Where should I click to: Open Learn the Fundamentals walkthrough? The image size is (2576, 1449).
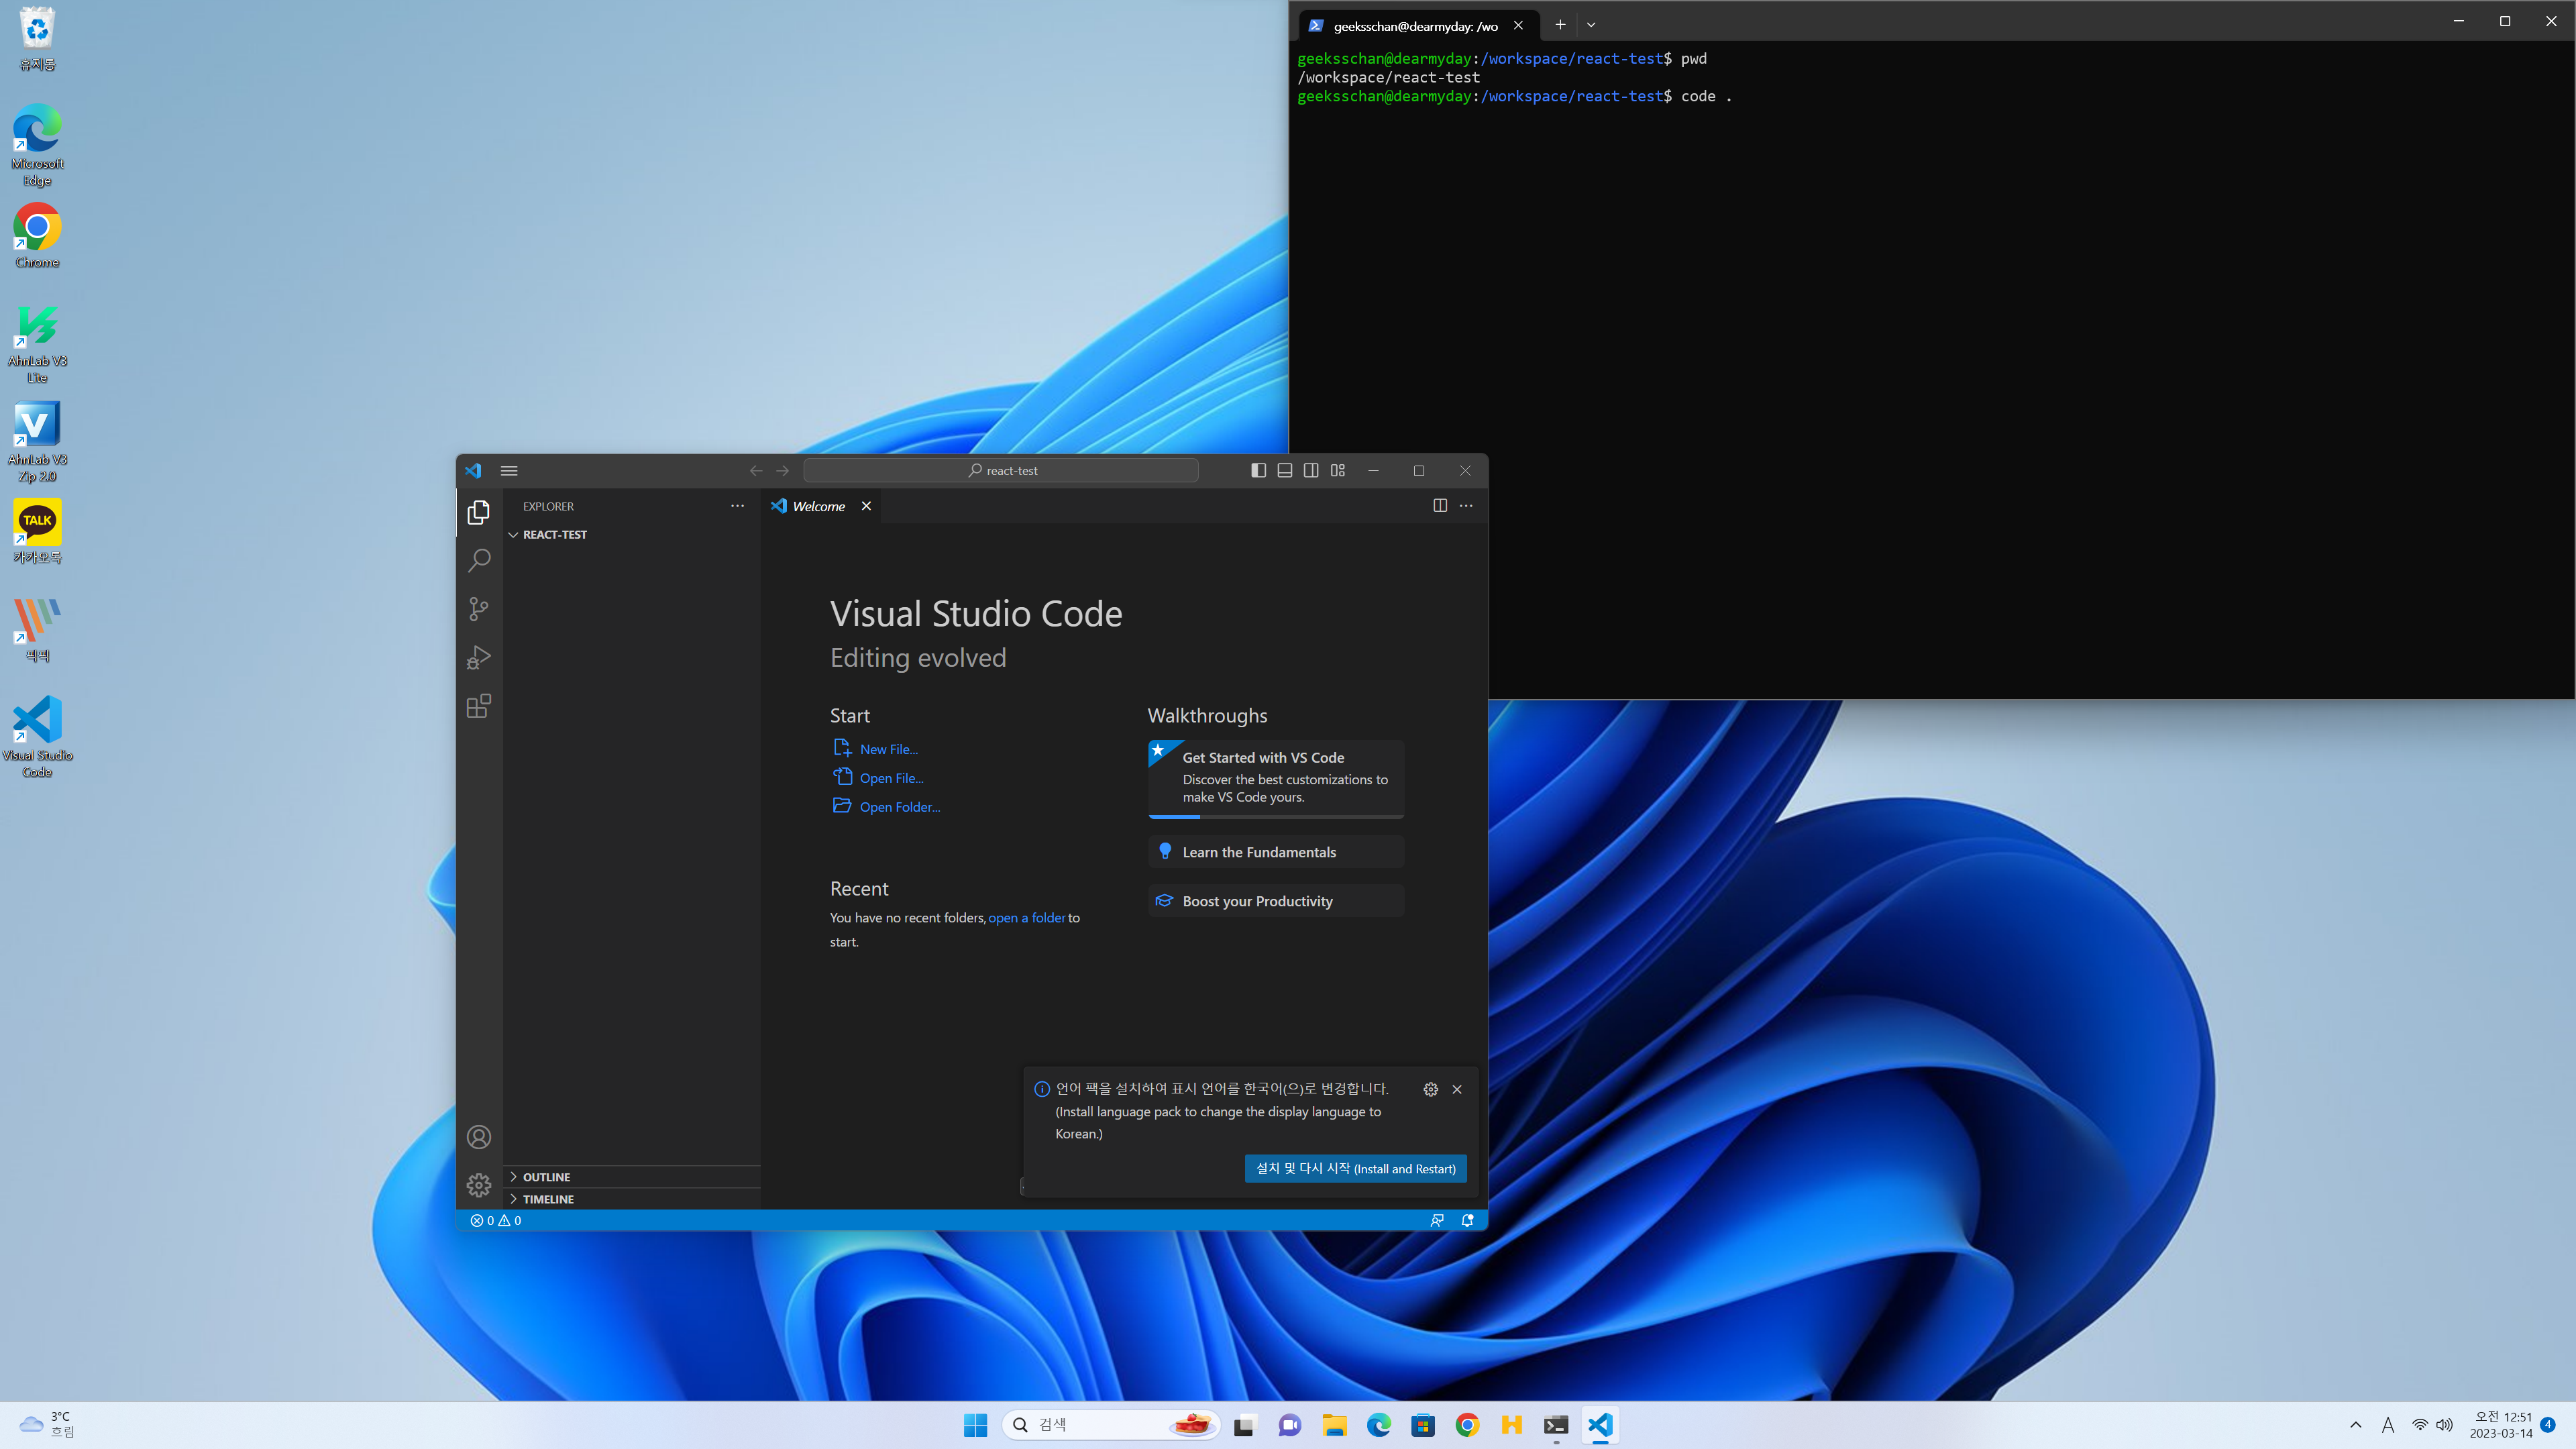point(1276,852)
